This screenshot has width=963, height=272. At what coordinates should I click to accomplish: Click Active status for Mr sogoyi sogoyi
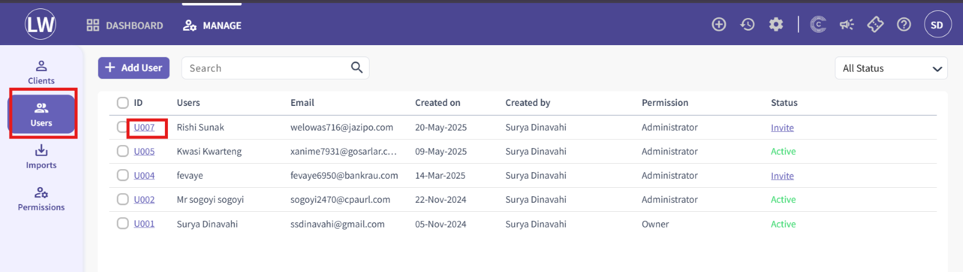point(783,200)
